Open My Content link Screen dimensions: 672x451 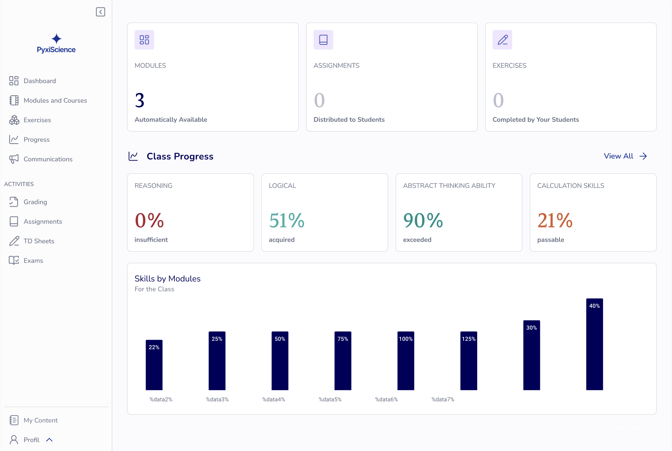(41, 420)
